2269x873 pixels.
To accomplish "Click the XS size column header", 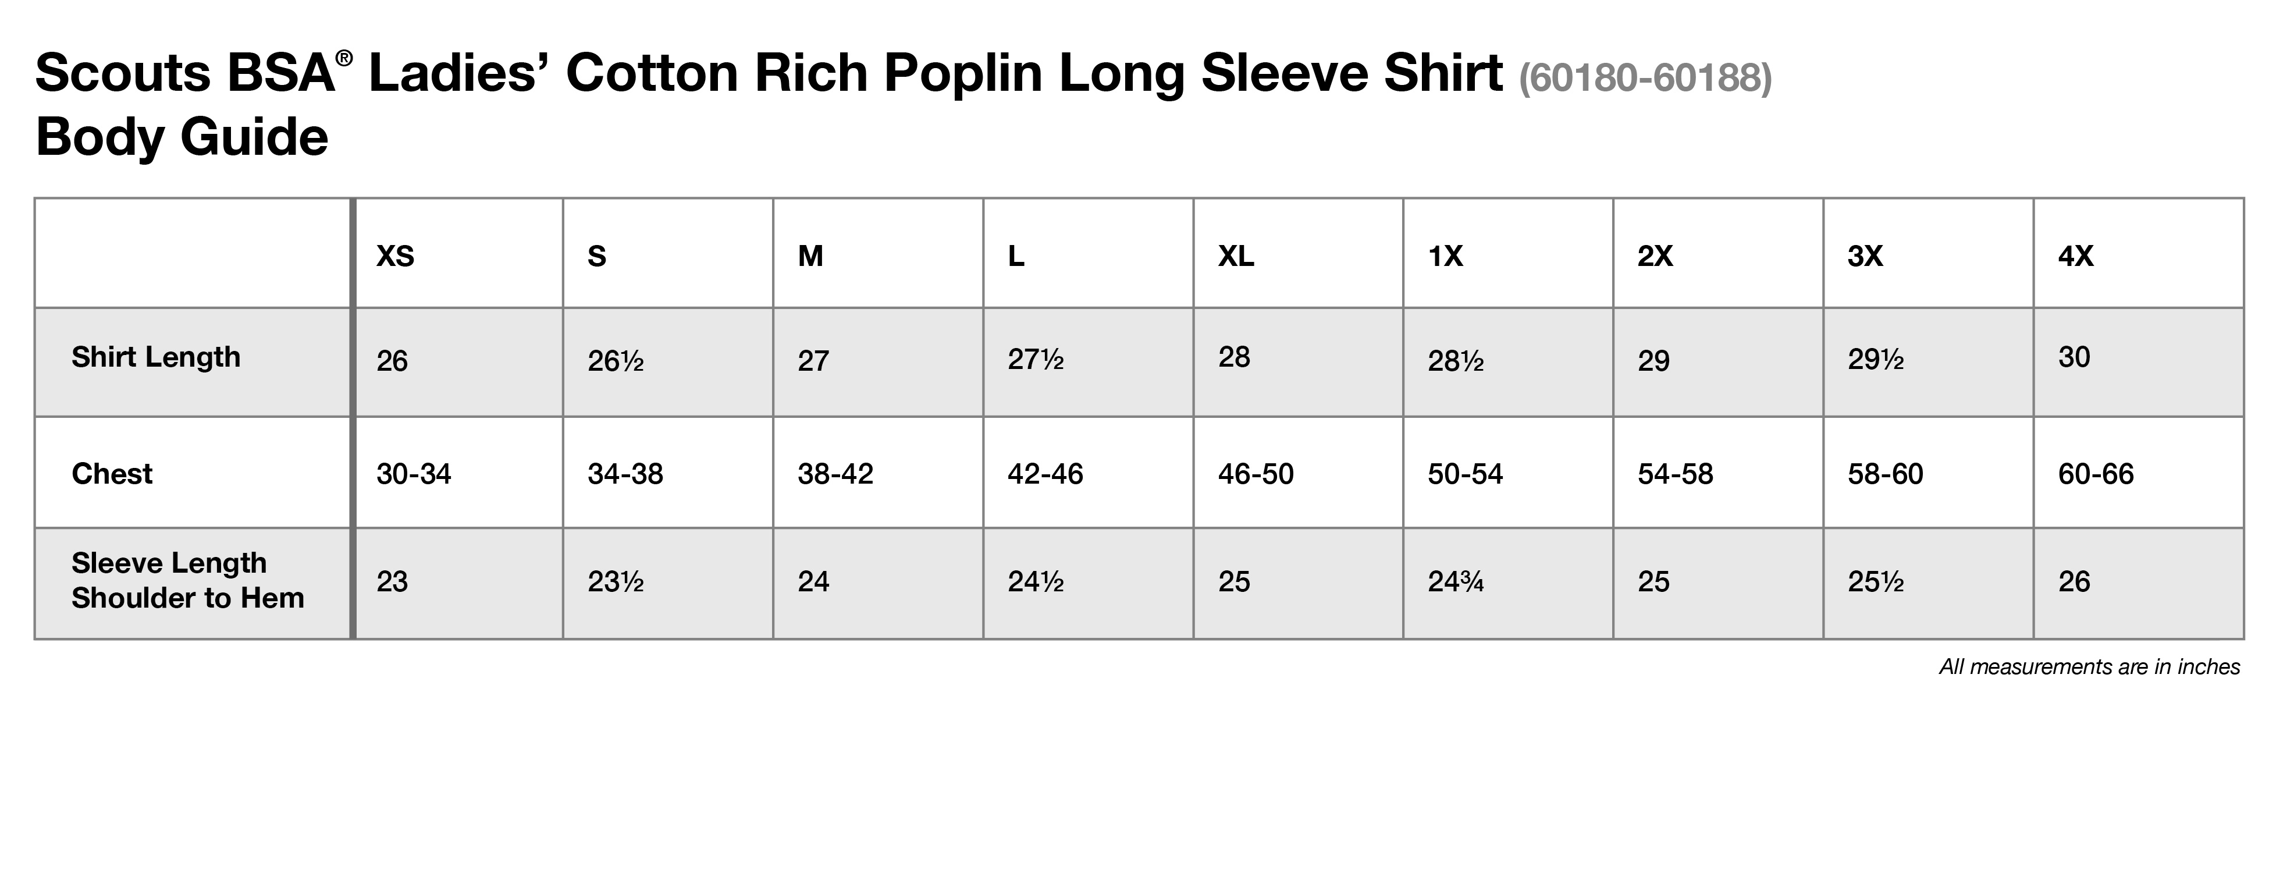I will click(x=396, y=256).
